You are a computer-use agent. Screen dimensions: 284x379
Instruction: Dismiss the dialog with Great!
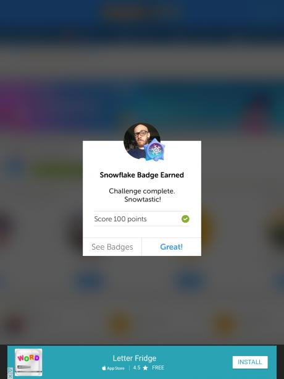(171, 247)
